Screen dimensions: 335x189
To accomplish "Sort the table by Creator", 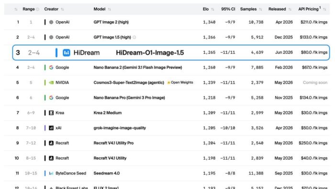I will pos(62,9).
